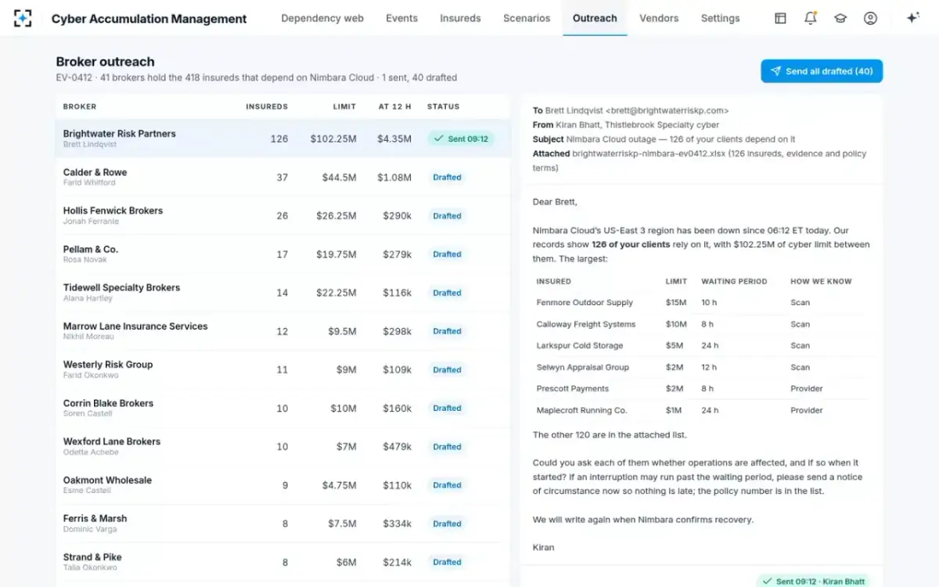Click the Drafted badge for Oakmont Wholesale
This screenshot has height=587, width=939.
tap(447, 485)
